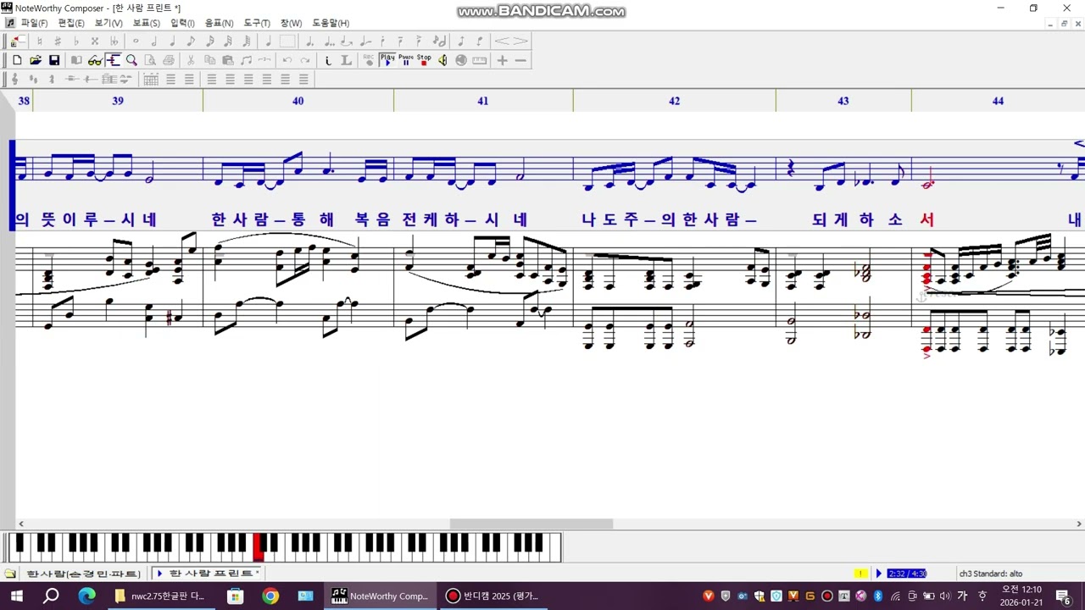Select the eighth note duration
The height and width of the screenshot is (610, 1085).
pyautogui.click(x=191, y=41)
